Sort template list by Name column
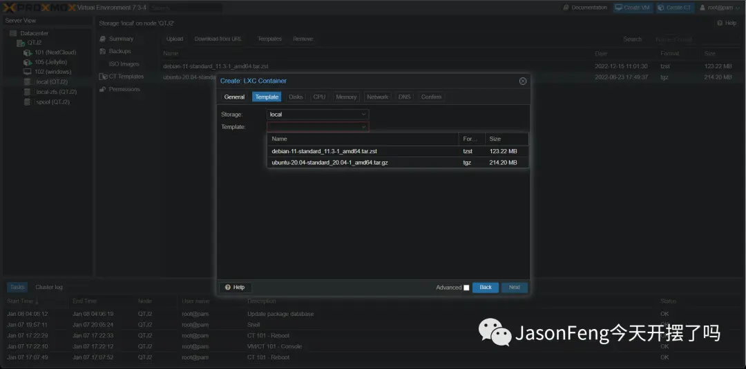746x369 pixels. click(x=363, y=139)
